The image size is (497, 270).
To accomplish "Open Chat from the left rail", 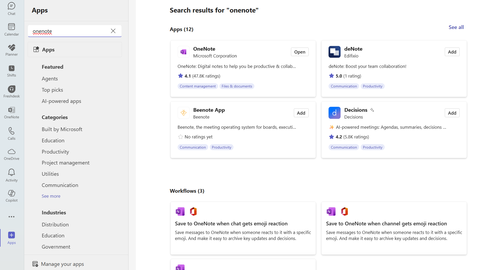I will [x=11, y=9].
